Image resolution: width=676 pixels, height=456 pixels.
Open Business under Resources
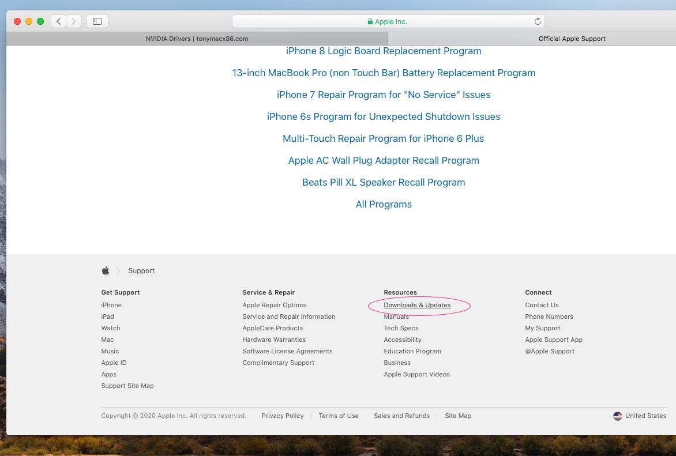(x=397, y=363)
